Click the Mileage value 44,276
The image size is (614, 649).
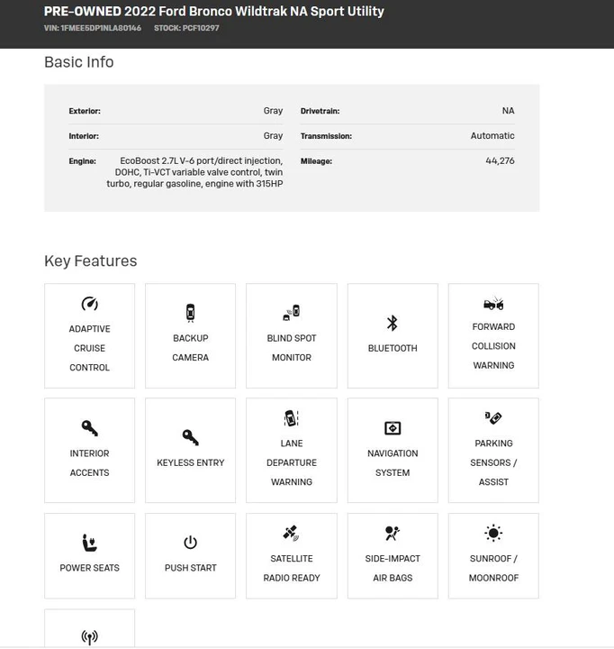[x=500, y=160]
